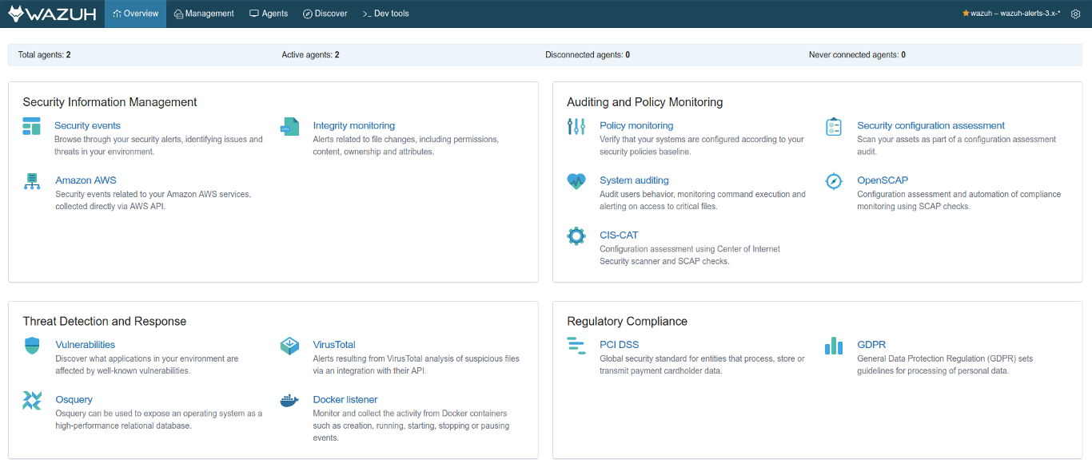Click the Disconnected agents: 0 count
This screenshot has height=467, width=1092.
point(588,55)
